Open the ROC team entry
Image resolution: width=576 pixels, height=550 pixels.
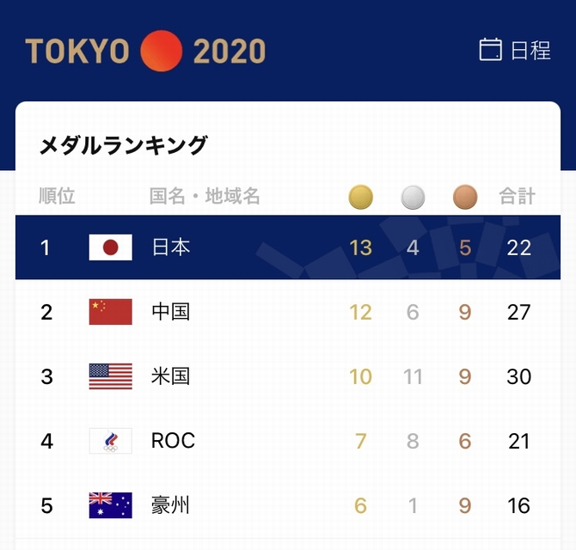[173, 441]
